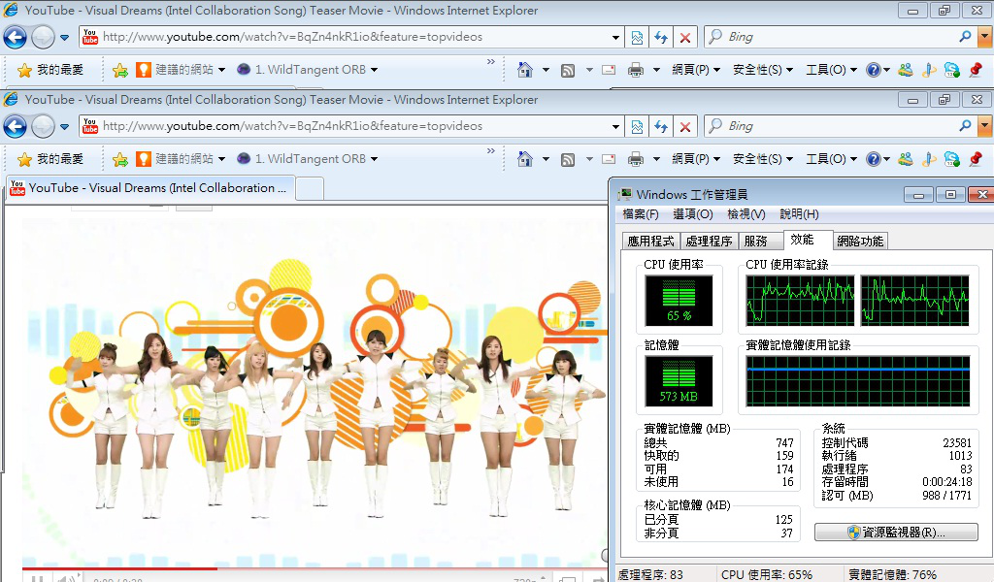This screenshot has width=994, height=582.
Task: Open the home page in the front IE window
Action: click(x=525, y=159)
